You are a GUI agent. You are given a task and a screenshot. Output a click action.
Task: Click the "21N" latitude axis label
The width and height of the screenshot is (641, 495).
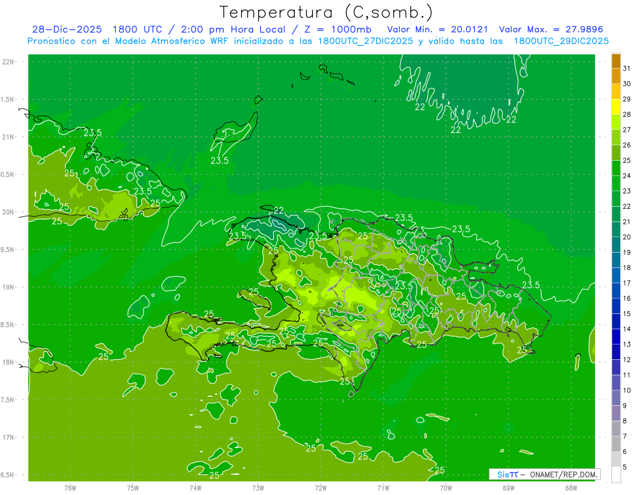click(x=7, y=137)
